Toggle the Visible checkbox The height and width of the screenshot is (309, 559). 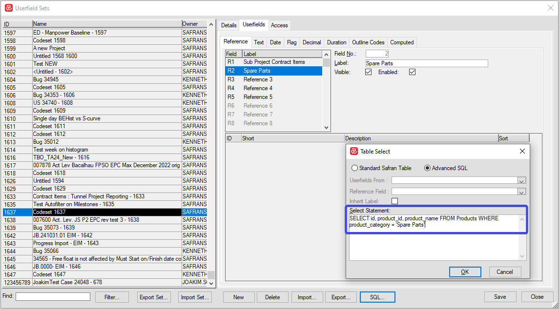coord(369,72)
